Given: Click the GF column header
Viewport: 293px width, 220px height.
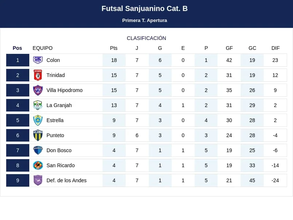Looking at the screenshot, I should [229, 48].
